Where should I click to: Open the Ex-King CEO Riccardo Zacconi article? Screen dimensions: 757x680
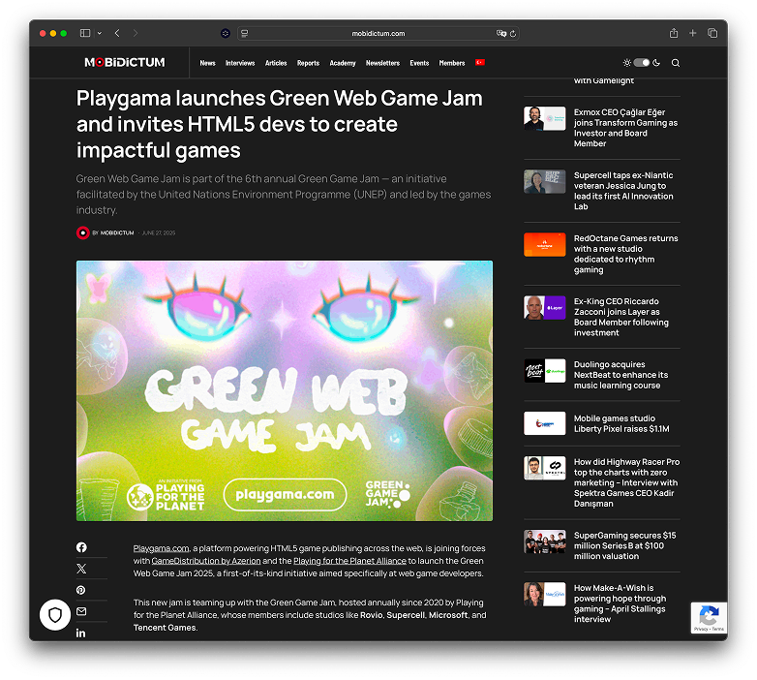(x=621, y=317)
